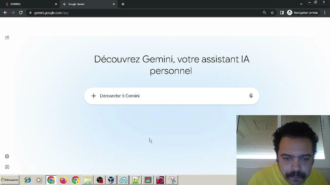View site information via the lock icon
The height and width of the screenshot is (185, 330).
pyautogui.click(x=30, y=13)
